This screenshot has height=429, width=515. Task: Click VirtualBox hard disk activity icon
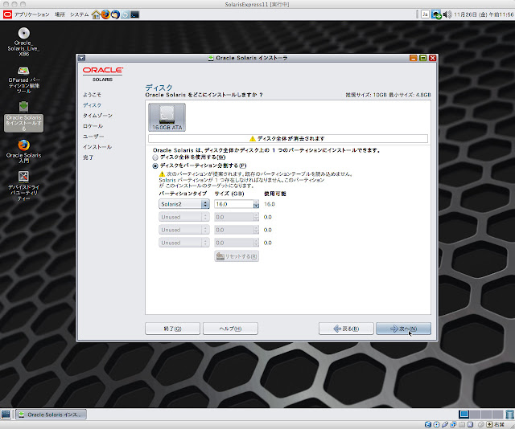pyautogui.click(x=427, y=425)
